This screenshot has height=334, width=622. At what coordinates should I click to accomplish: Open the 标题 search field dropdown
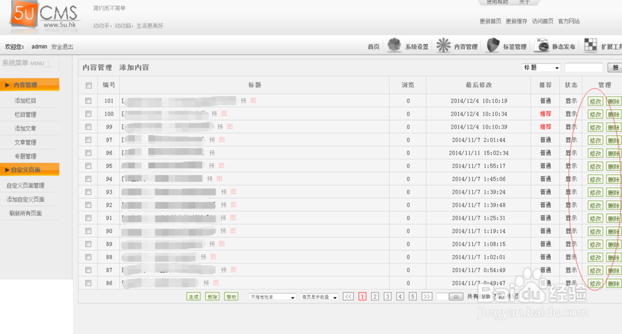[541, 68]
